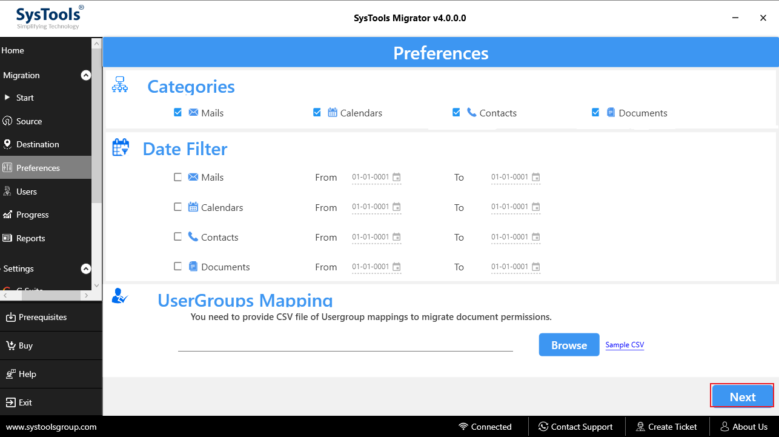Image resolution: width=779 pixels, height=437 pixels.
Task: Enable the Contacts date filter checkbox
Action: 177,236
